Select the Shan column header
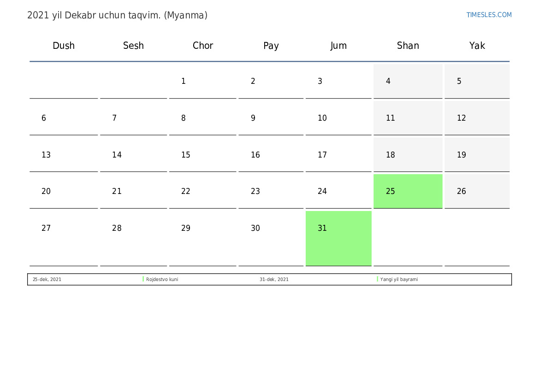The height and width of the screenshot is (381, 539). (408, 46)
